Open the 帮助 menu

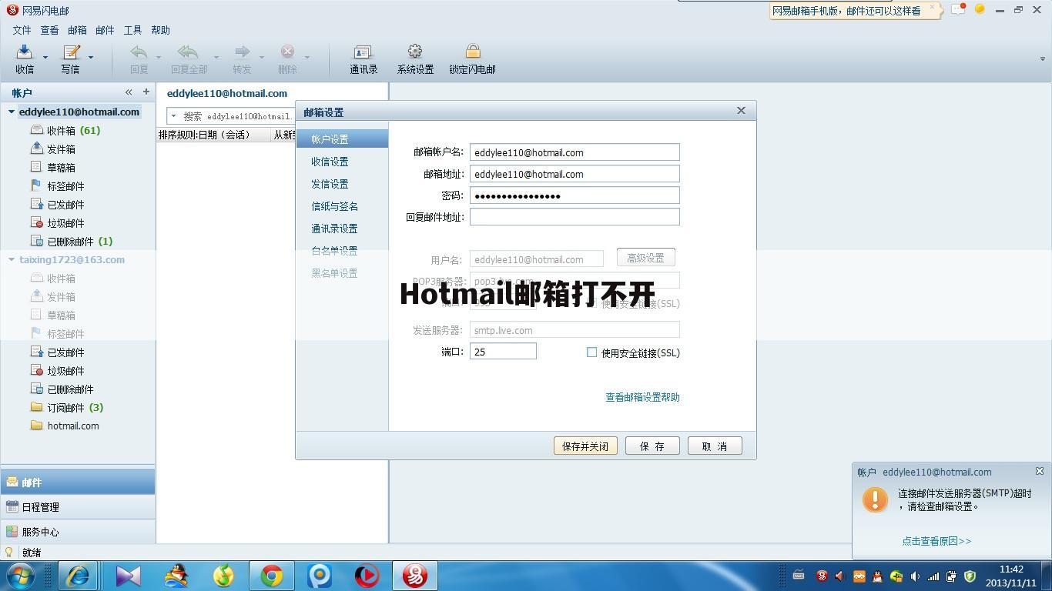click(160, 30)
